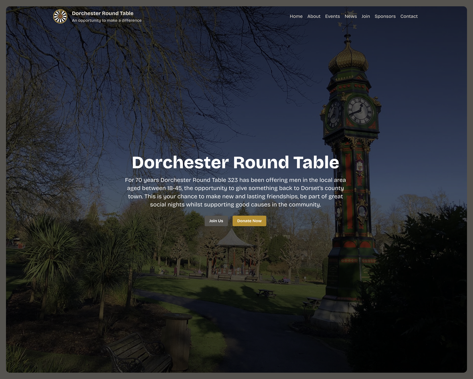The width and height of the screenshot is (473, 379).
Task: Click the paragraph starting 'For 70 years'
Action: click(x=236, y=192)
